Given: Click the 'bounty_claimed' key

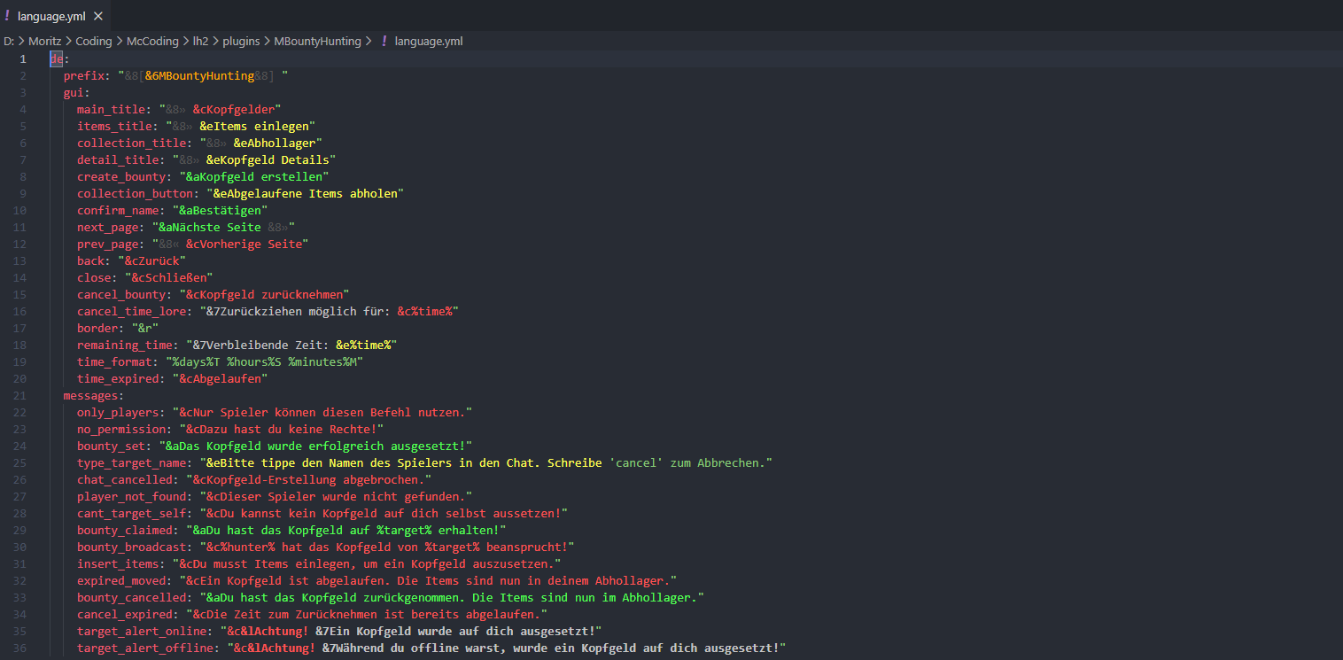Looking at the screenshot, I should (125, 531).
